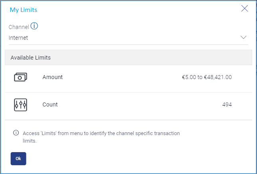Click 'limits.' on the note's second line

[30, 141]
